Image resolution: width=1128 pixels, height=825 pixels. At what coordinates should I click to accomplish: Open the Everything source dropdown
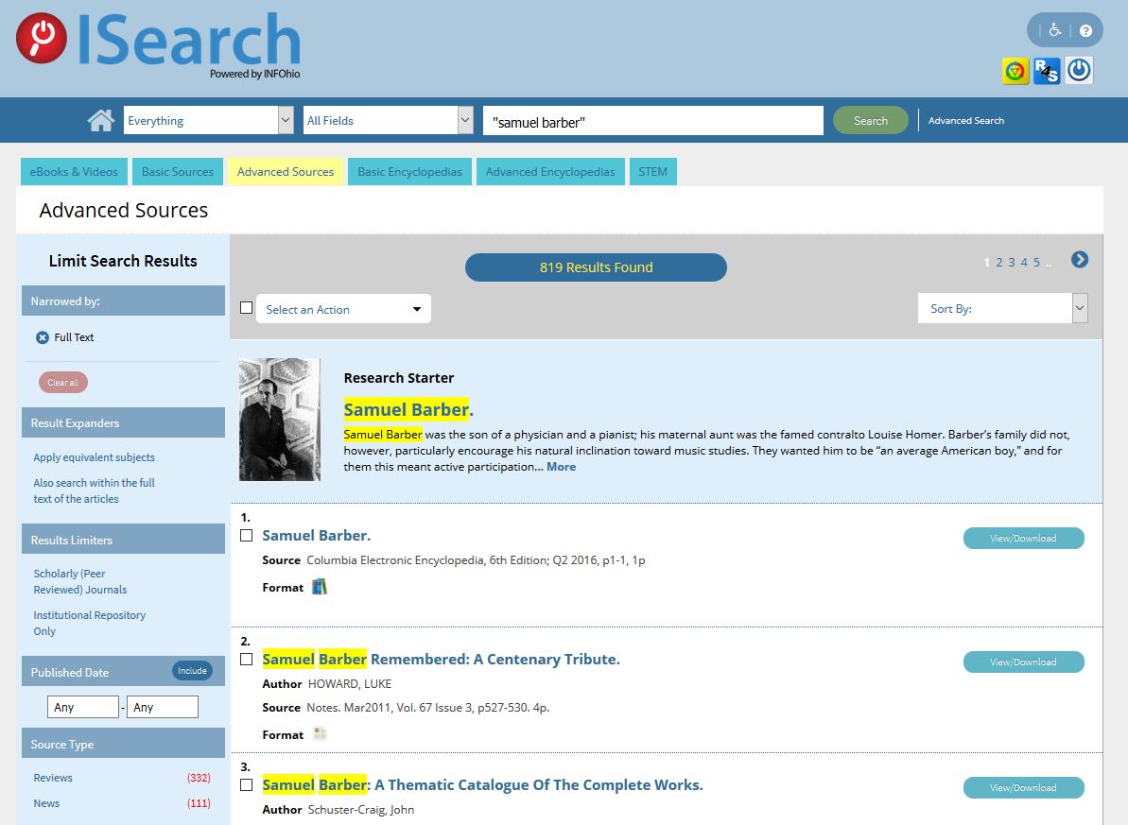[x=209, y=120]
